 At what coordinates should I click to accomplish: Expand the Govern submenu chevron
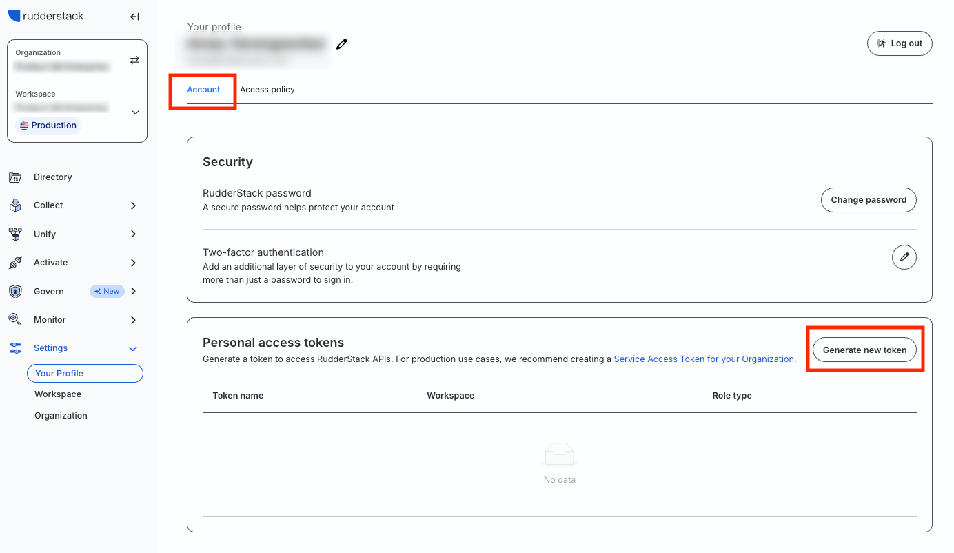pyautogui.click(x=133, y=292)
